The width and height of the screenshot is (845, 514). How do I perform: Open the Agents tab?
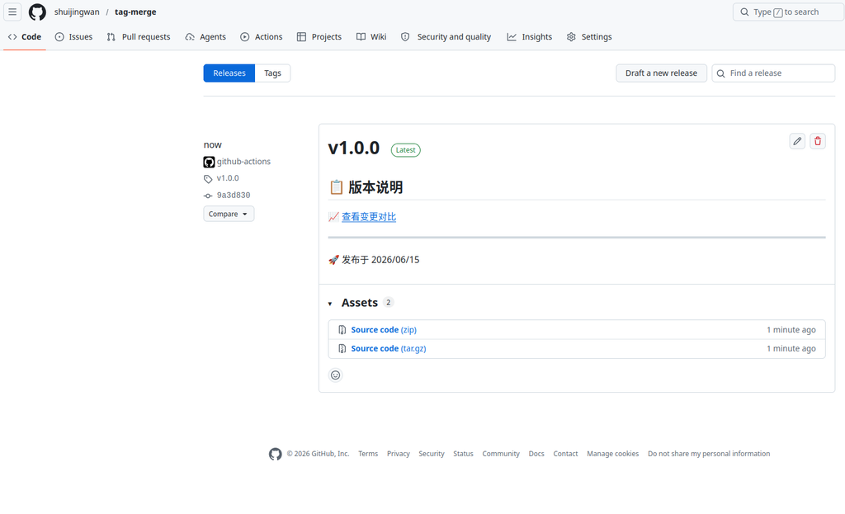click(x=205, y=36)
